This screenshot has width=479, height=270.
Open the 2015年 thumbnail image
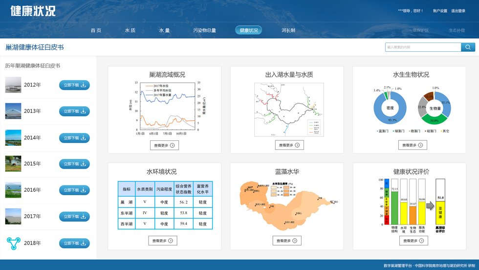[x=13, y=164]
